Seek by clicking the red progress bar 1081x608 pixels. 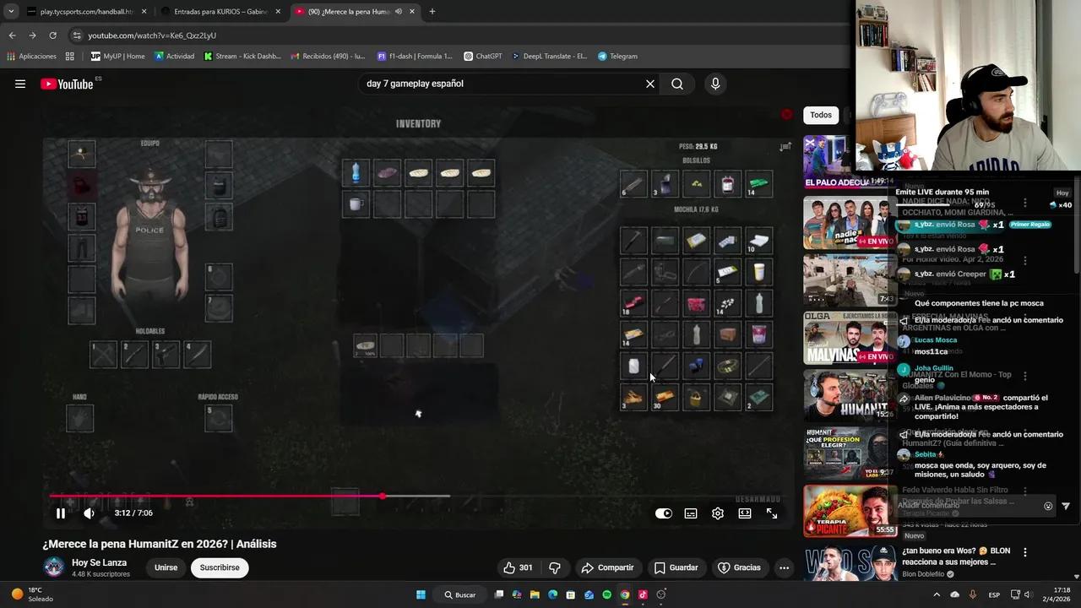tap(253, 497)
